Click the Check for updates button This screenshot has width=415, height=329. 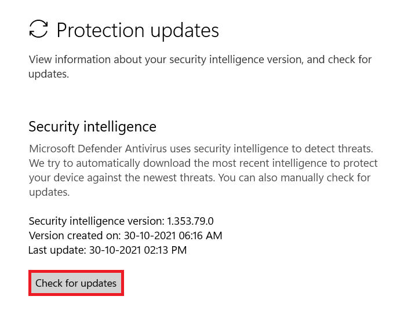76,283
